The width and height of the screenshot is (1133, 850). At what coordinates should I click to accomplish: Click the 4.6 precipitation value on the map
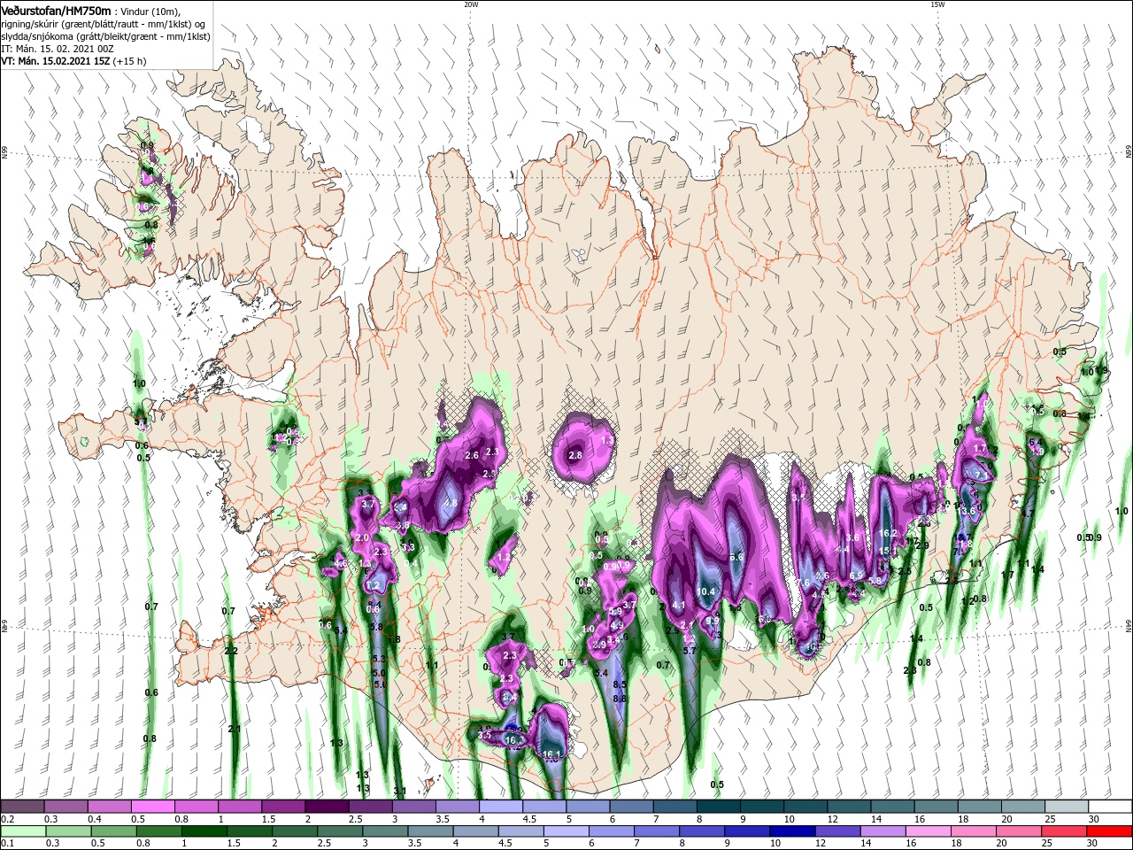coord(341,563)
